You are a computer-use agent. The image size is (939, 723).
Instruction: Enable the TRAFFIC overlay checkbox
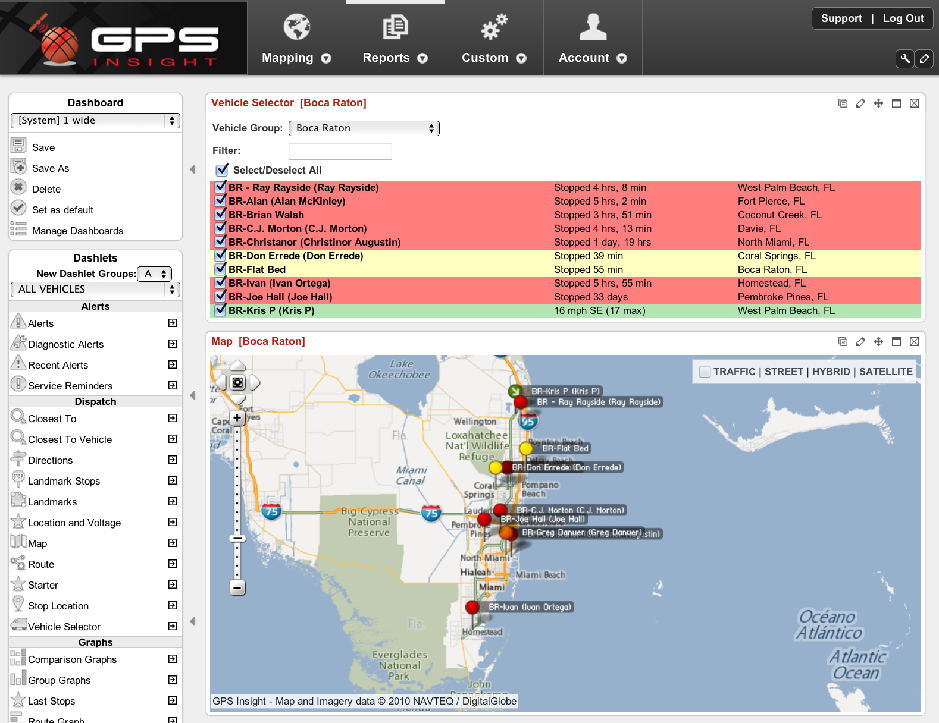coord(705,372)
